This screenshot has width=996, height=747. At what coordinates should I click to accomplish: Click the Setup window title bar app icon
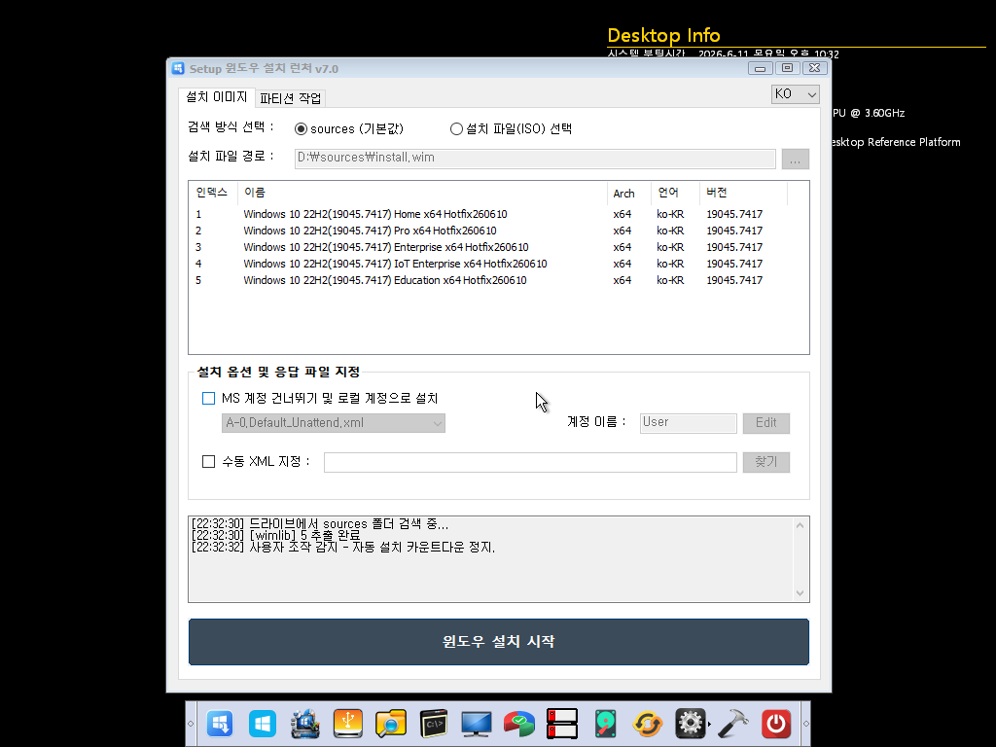(x=178, y=68)
